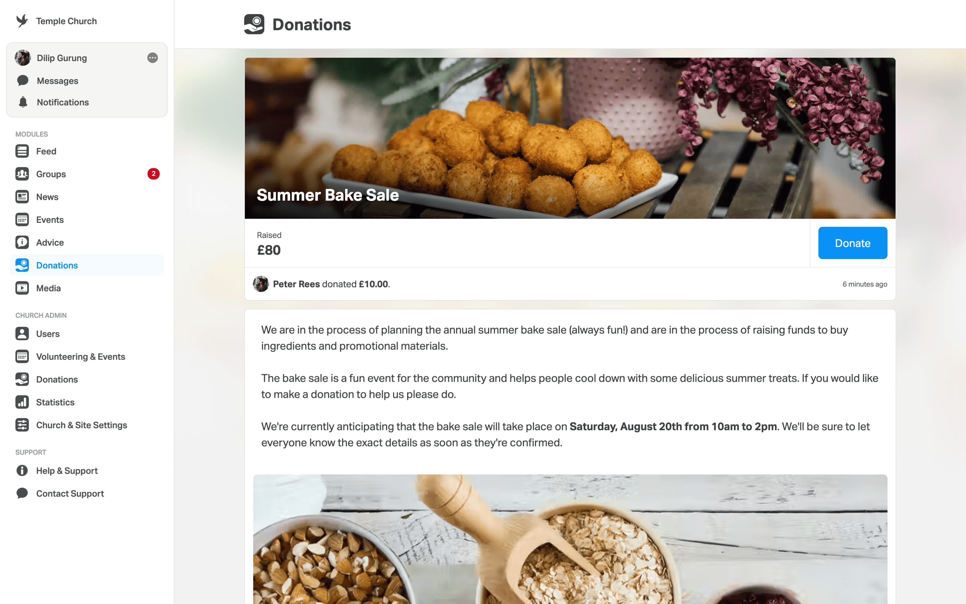Viewport: 966px width, 604px height.
Task: Select the Temple Church bird logo icon
Action: tap(22, 20)
